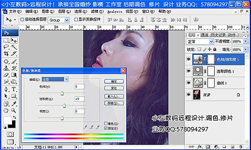The width and height of the screenshot is (251, 150).
Task: Select the Gradient tool
Action: (14, 75)
